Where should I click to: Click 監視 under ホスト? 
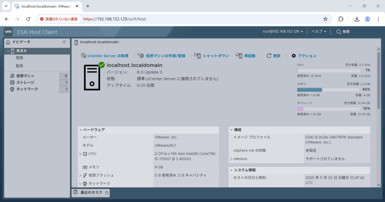coord(20,66)
